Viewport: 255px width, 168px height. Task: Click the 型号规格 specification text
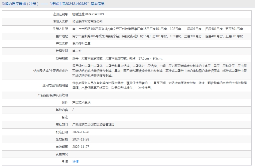point(117,58)
